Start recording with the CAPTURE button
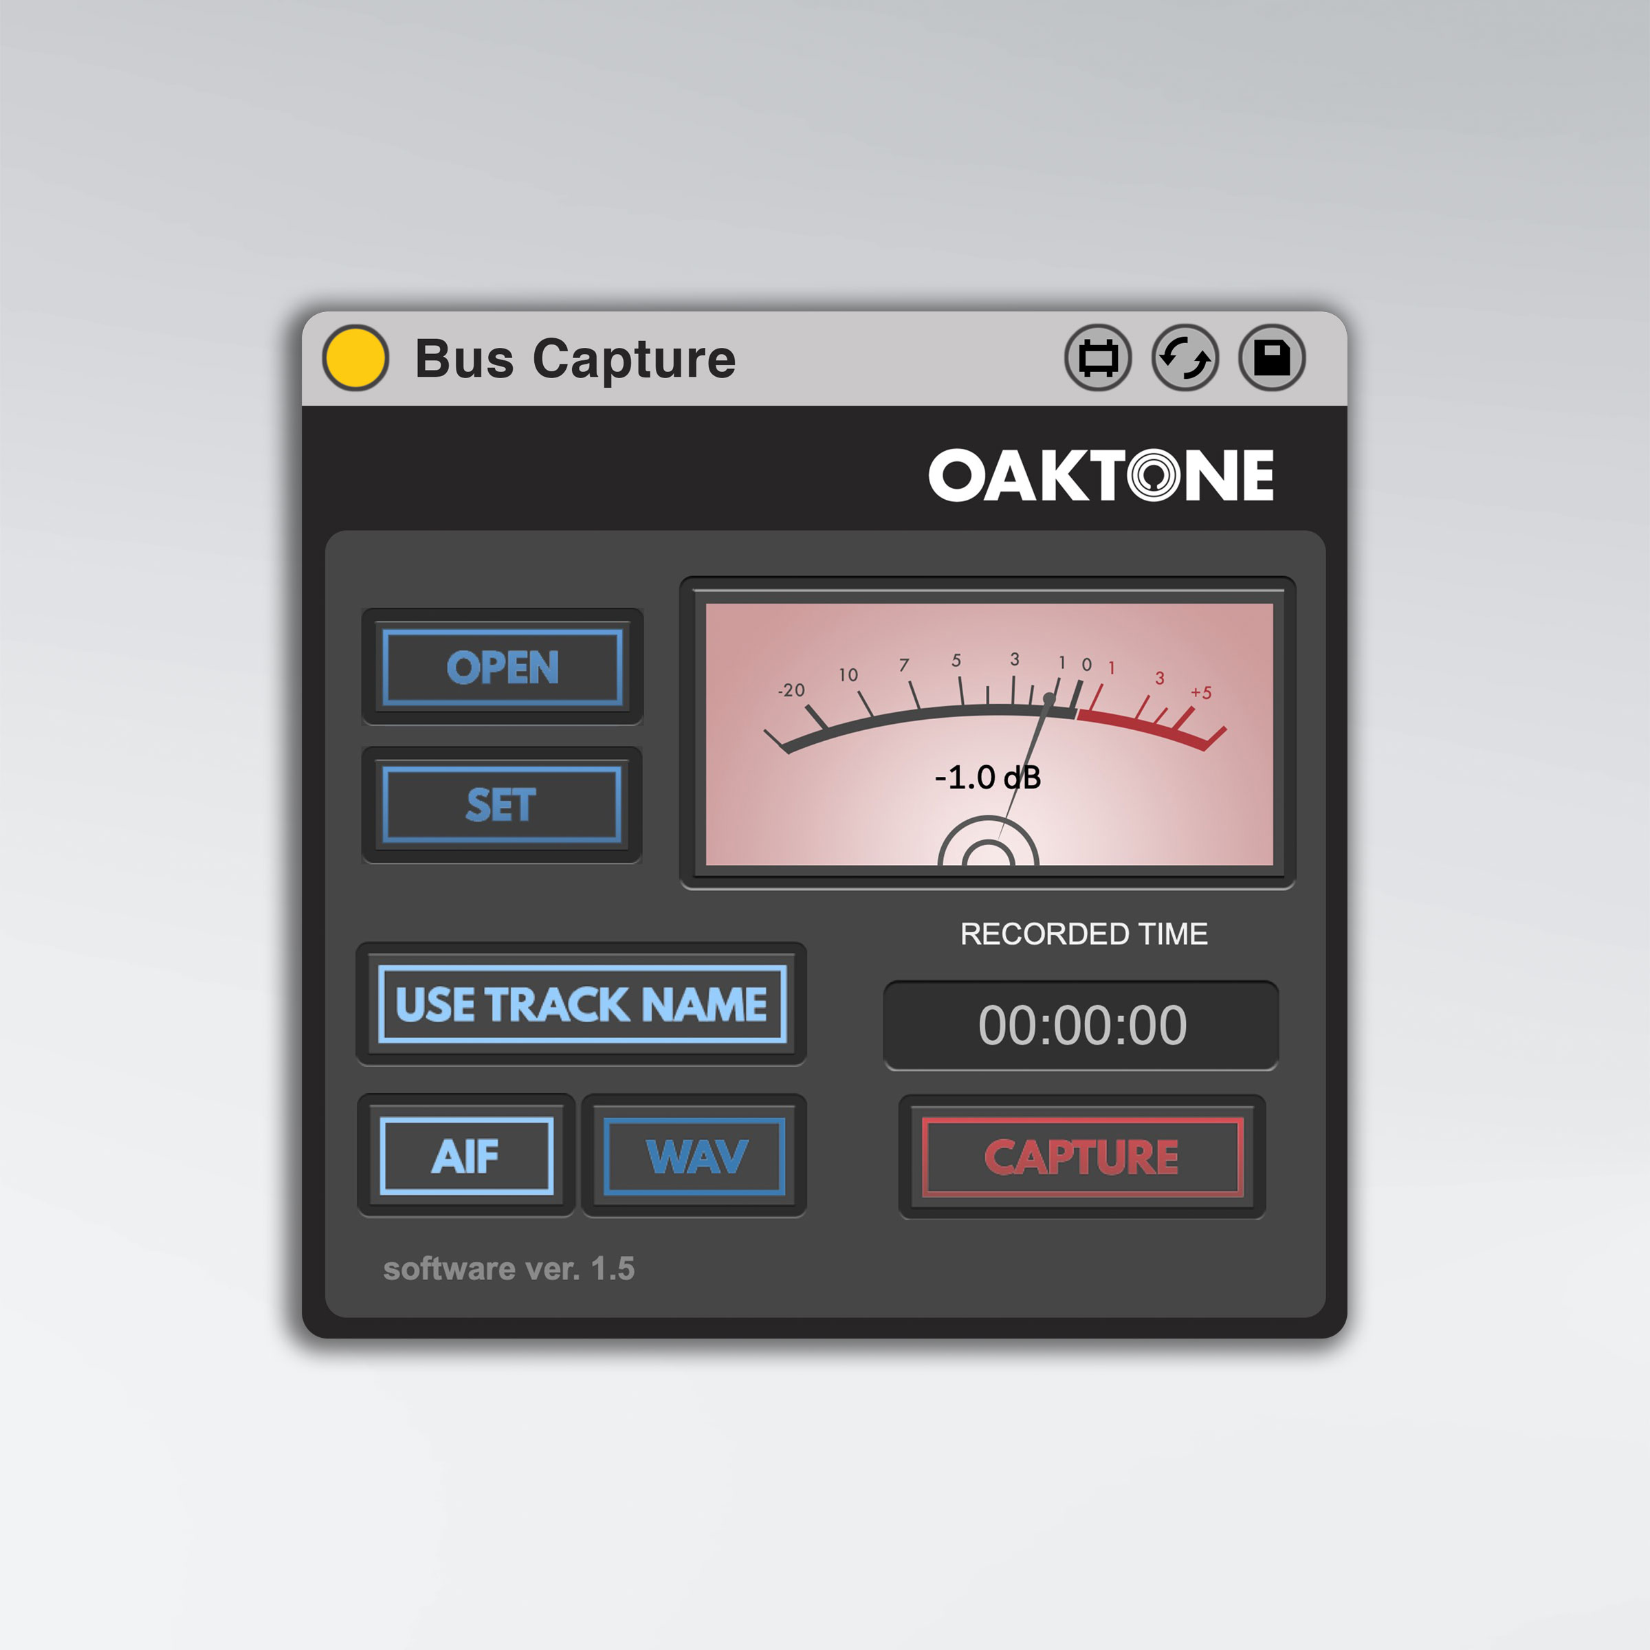This screenshot has width=1650, height=1650. pyautogui.click(x=1082, y=1156)
